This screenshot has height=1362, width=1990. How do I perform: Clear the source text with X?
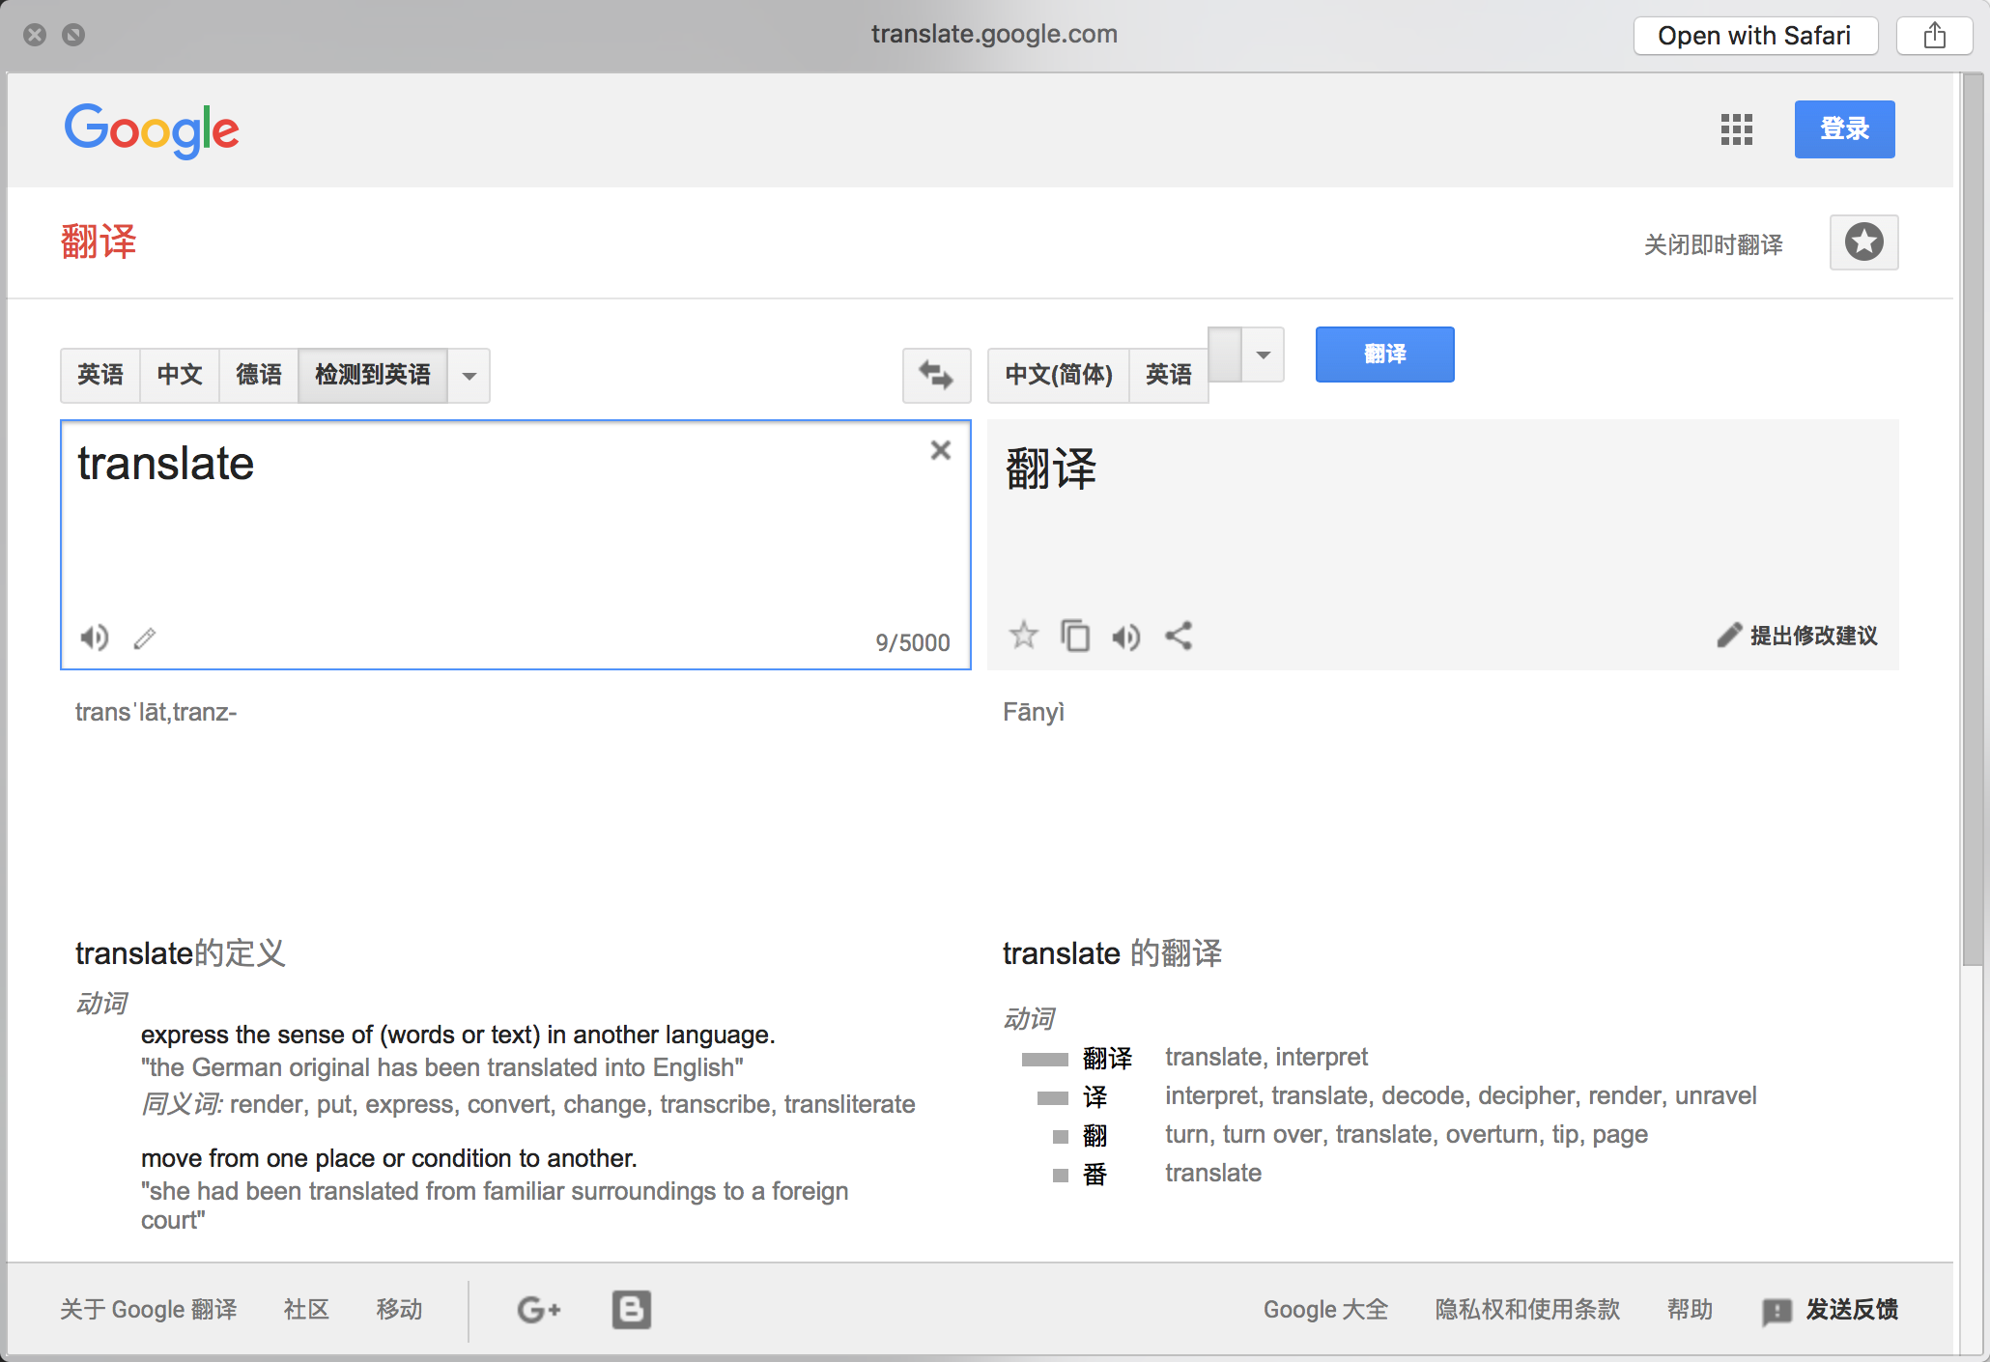940,450
